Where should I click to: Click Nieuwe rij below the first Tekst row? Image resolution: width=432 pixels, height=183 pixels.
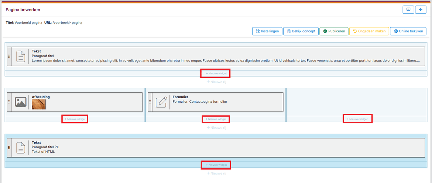click(x=216, y=82)
